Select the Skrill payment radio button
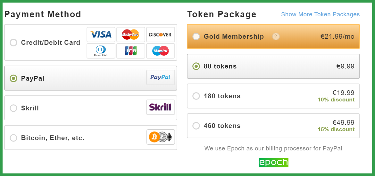 [x=13, y=108]
